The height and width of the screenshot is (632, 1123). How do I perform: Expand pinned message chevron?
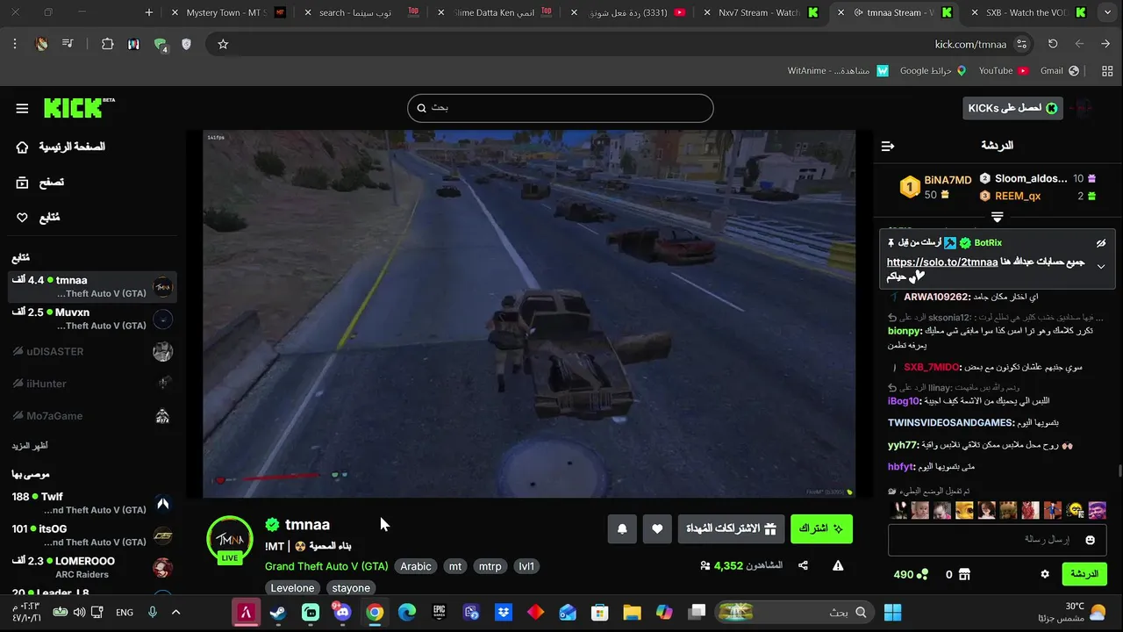click(x=1101, y=267)
